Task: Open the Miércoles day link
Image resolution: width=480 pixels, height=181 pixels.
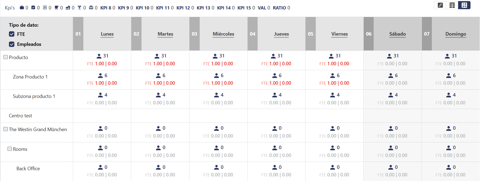Action: [x=223, y=34]
